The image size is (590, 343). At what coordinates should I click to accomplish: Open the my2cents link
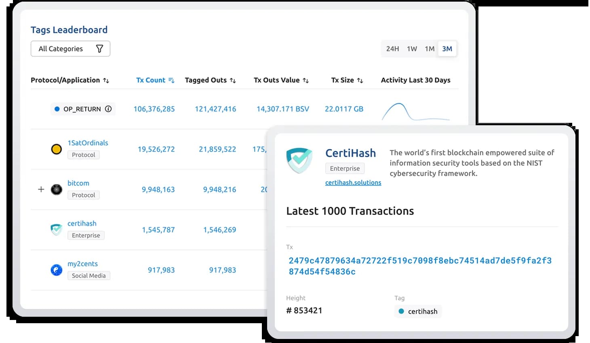tap(82, 264)
